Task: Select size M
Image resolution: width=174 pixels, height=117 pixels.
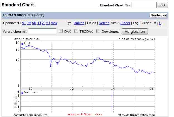Action: coord(155,23)
